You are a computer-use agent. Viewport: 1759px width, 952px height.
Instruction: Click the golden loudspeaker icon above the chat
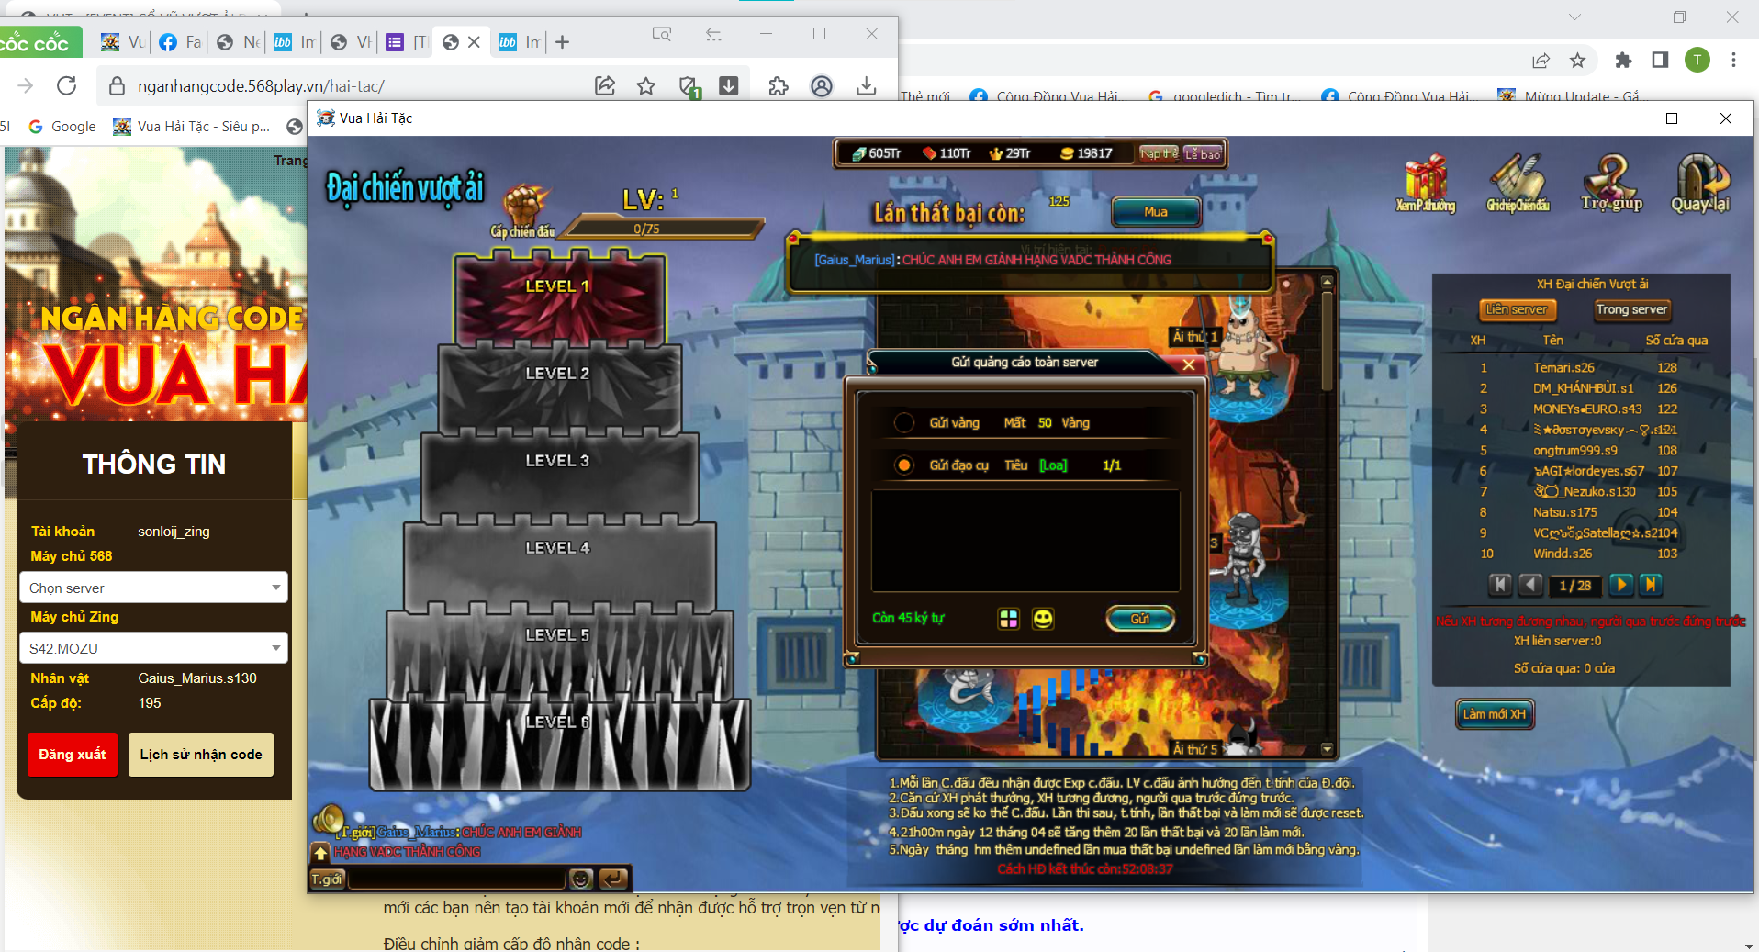pyautogui.click(x=328, y=818)
